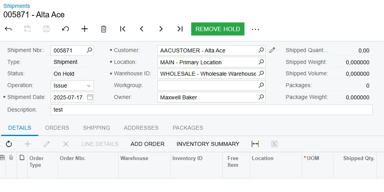Open the more actions ellipsis menu
Screen dimensions: 384x192
255,29
